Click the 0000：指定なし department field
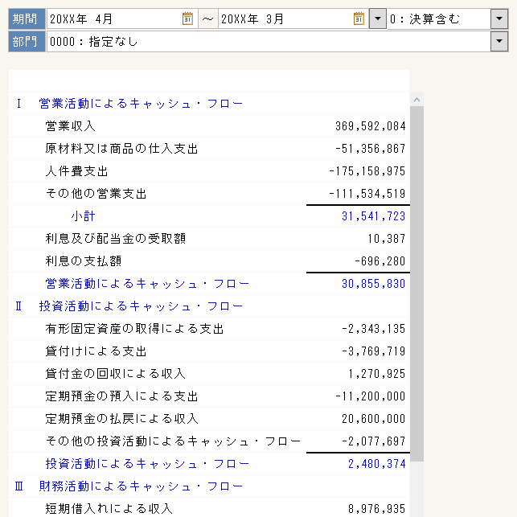Viewport: 517px width, 517px height. pyautogui.click(x=269, y=42)
